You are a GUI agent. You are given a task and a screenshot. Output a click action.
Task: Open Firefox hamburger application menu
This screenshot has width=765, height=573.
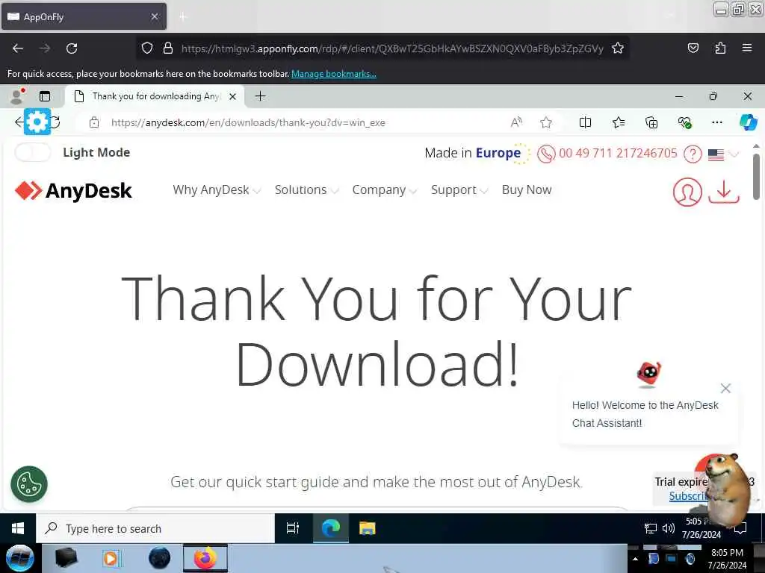click(747, 48)
